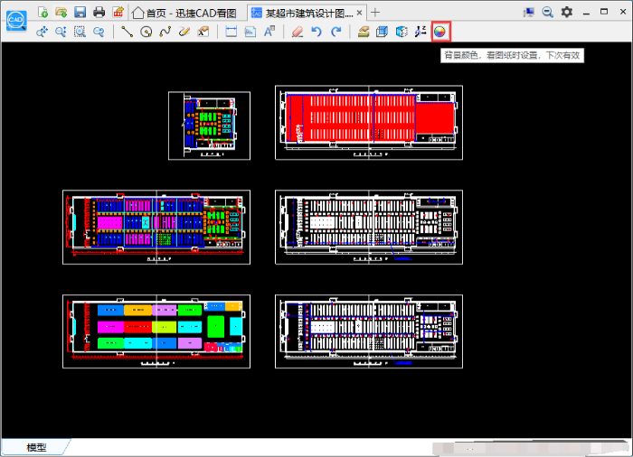Select the zoom window tool

pos(80,32)
